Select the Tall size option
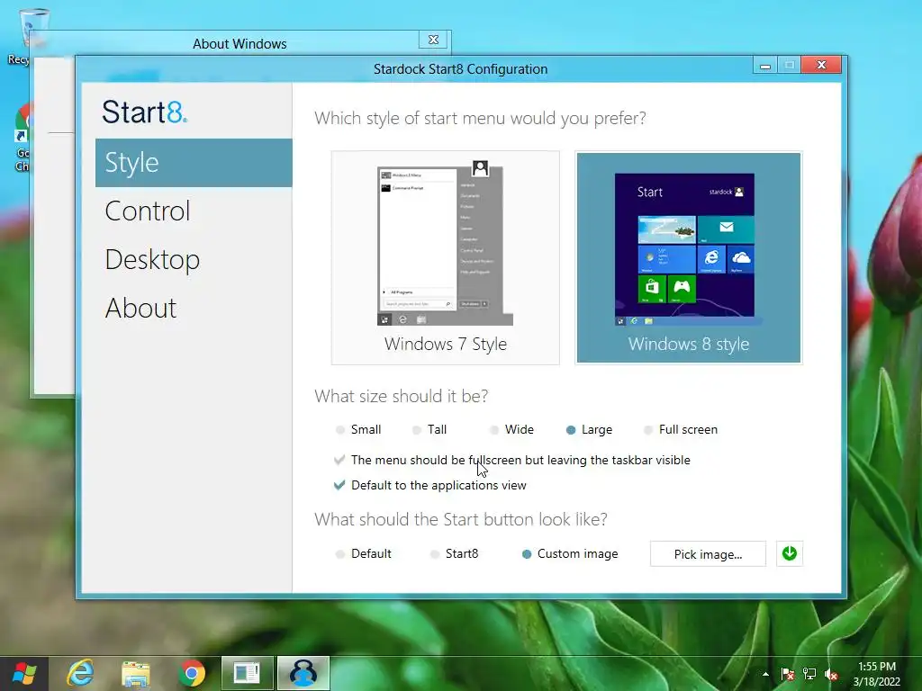Viewport: 922px width, 691px height. pyautogui.click(x=429, y=429)
